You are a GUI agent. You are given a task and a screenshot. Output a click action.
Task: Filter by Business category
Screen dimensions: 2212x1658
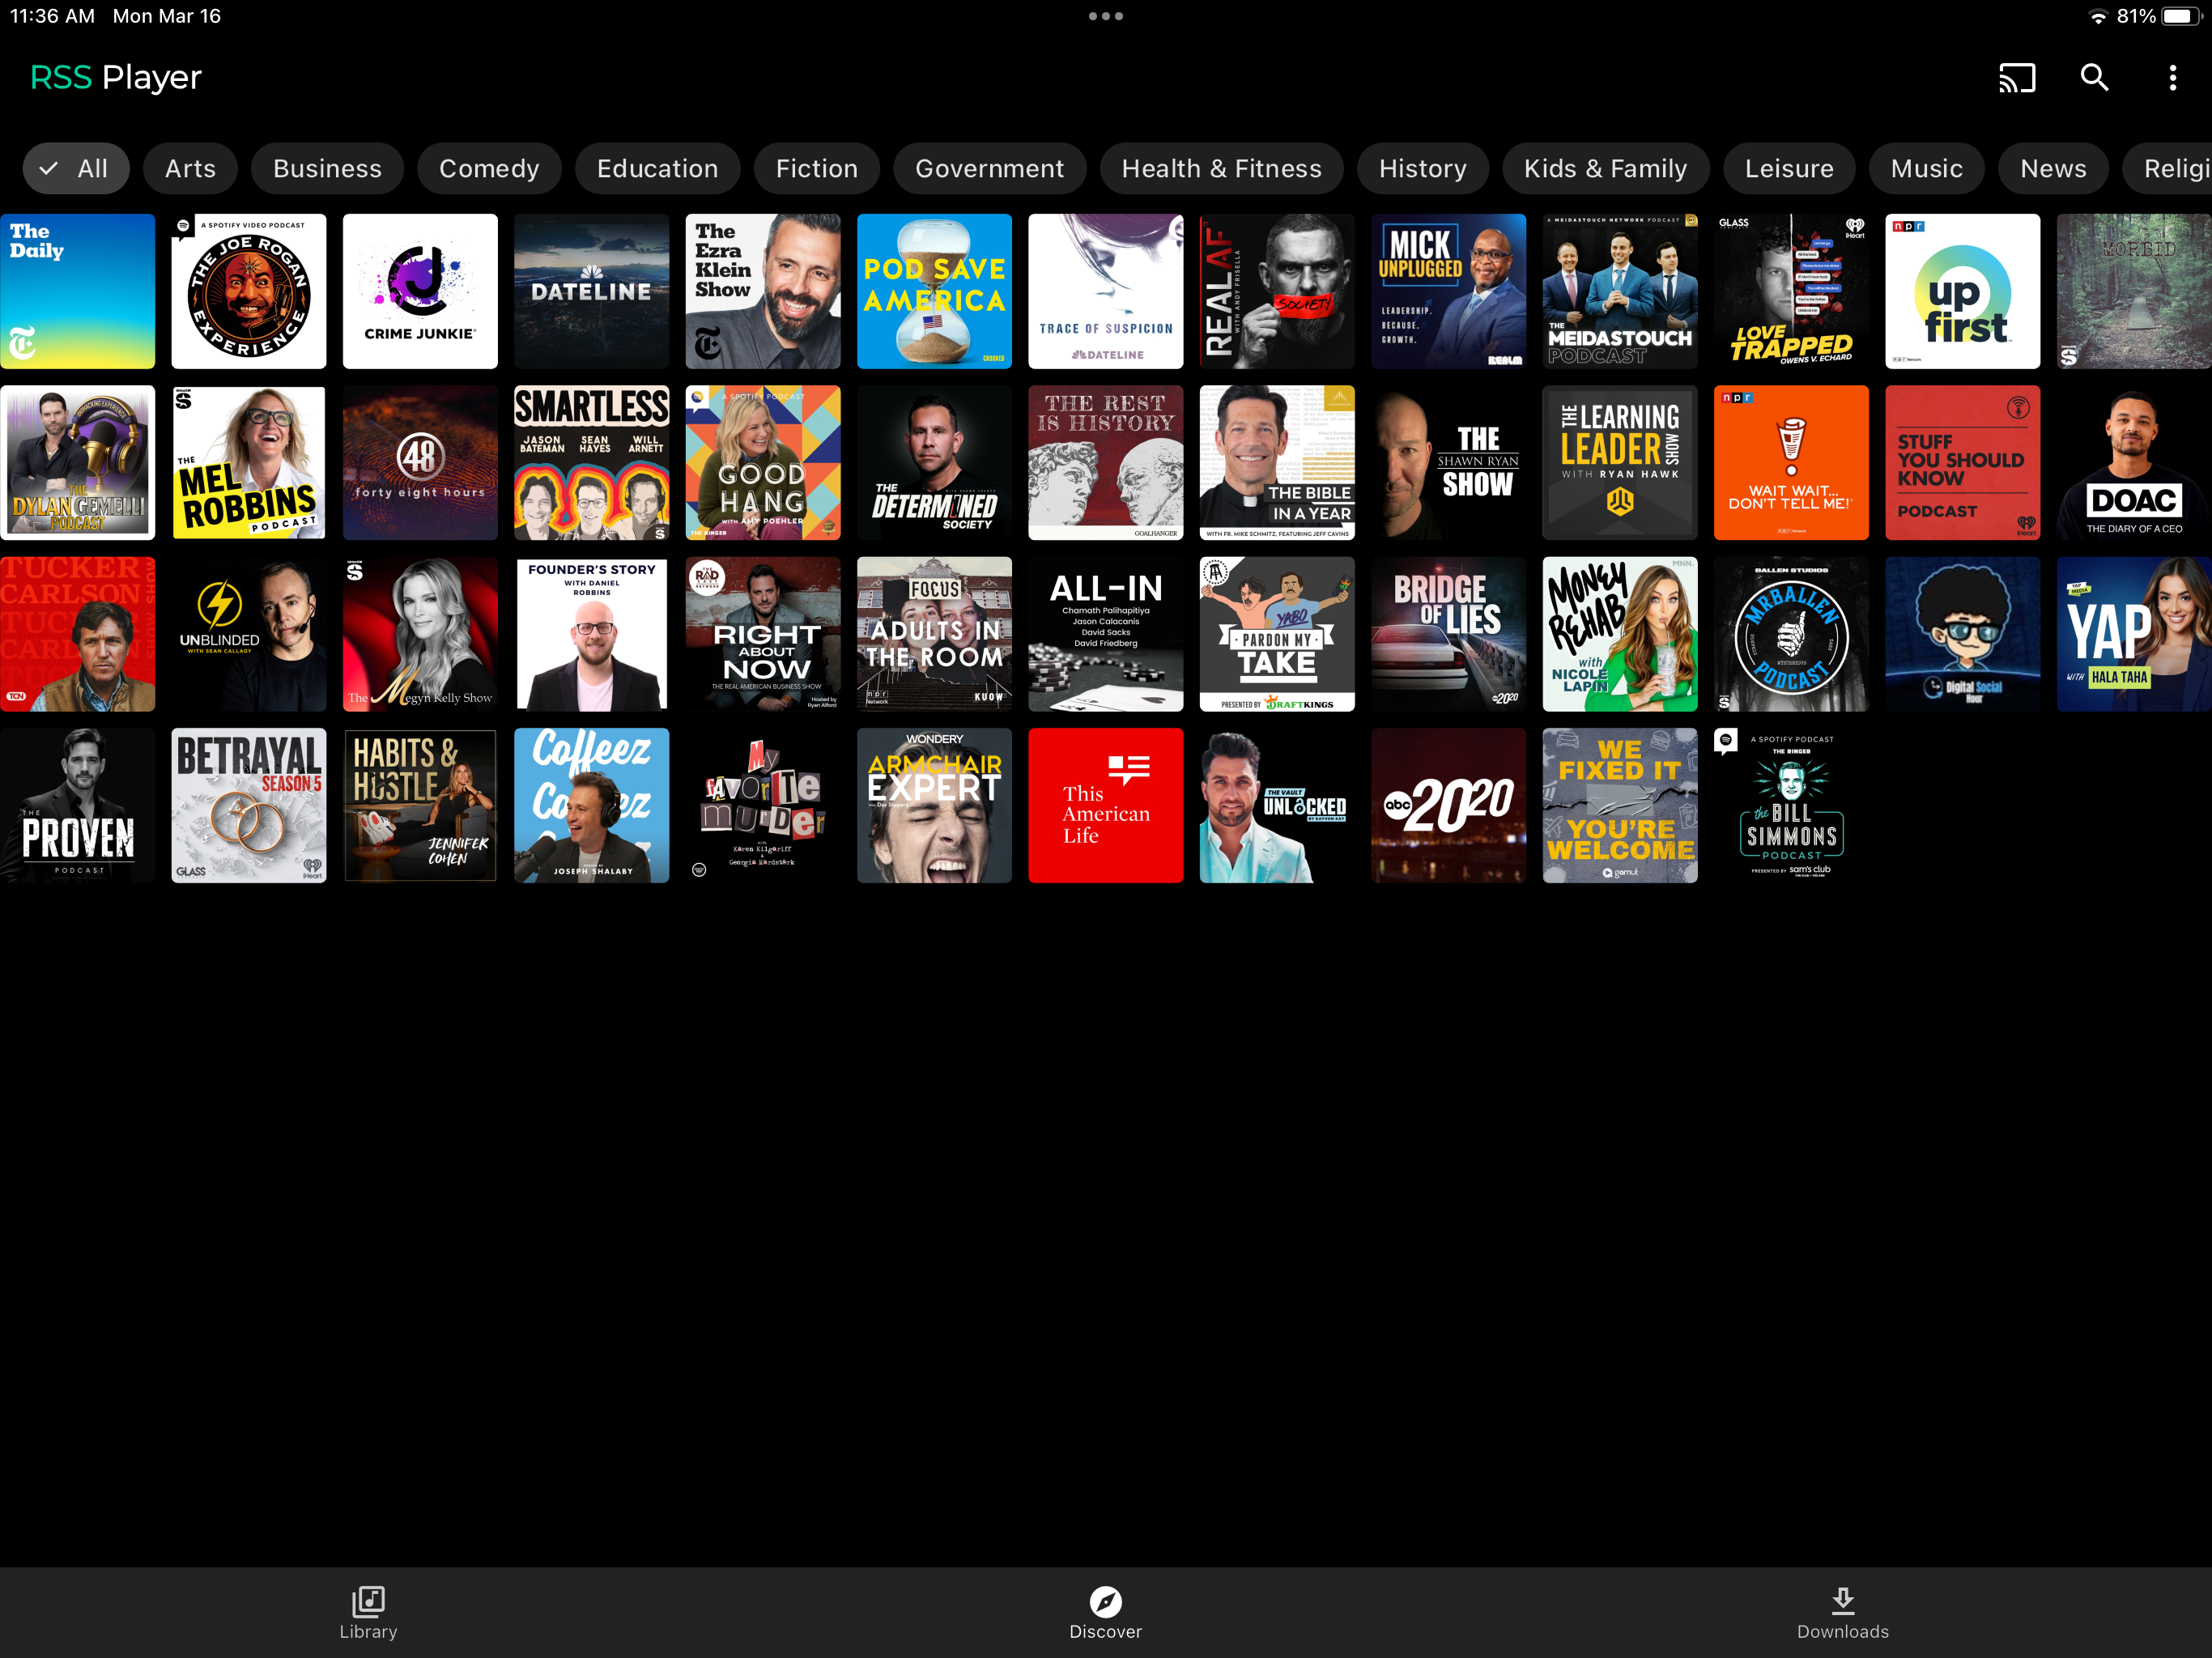point(327,168)
